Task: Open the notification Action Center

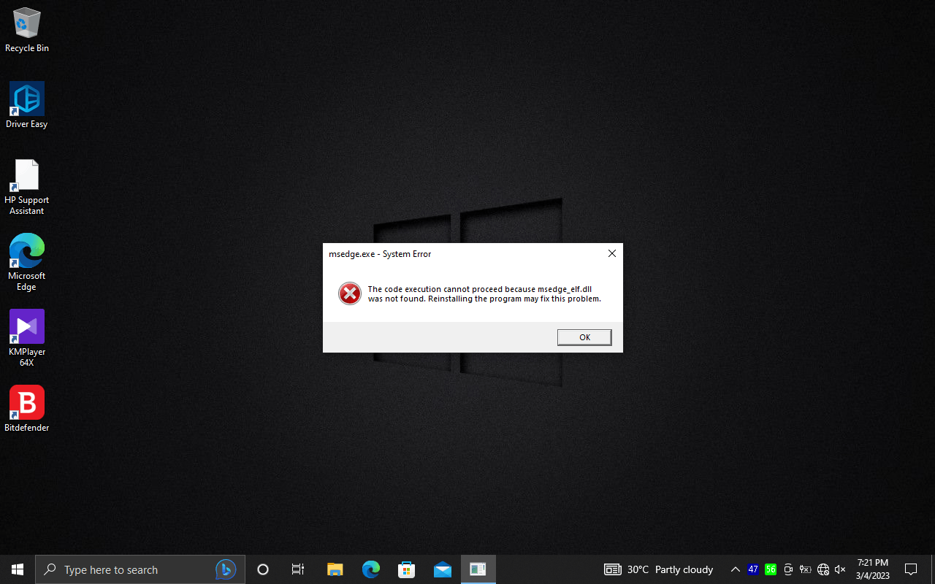Action: 911,569
